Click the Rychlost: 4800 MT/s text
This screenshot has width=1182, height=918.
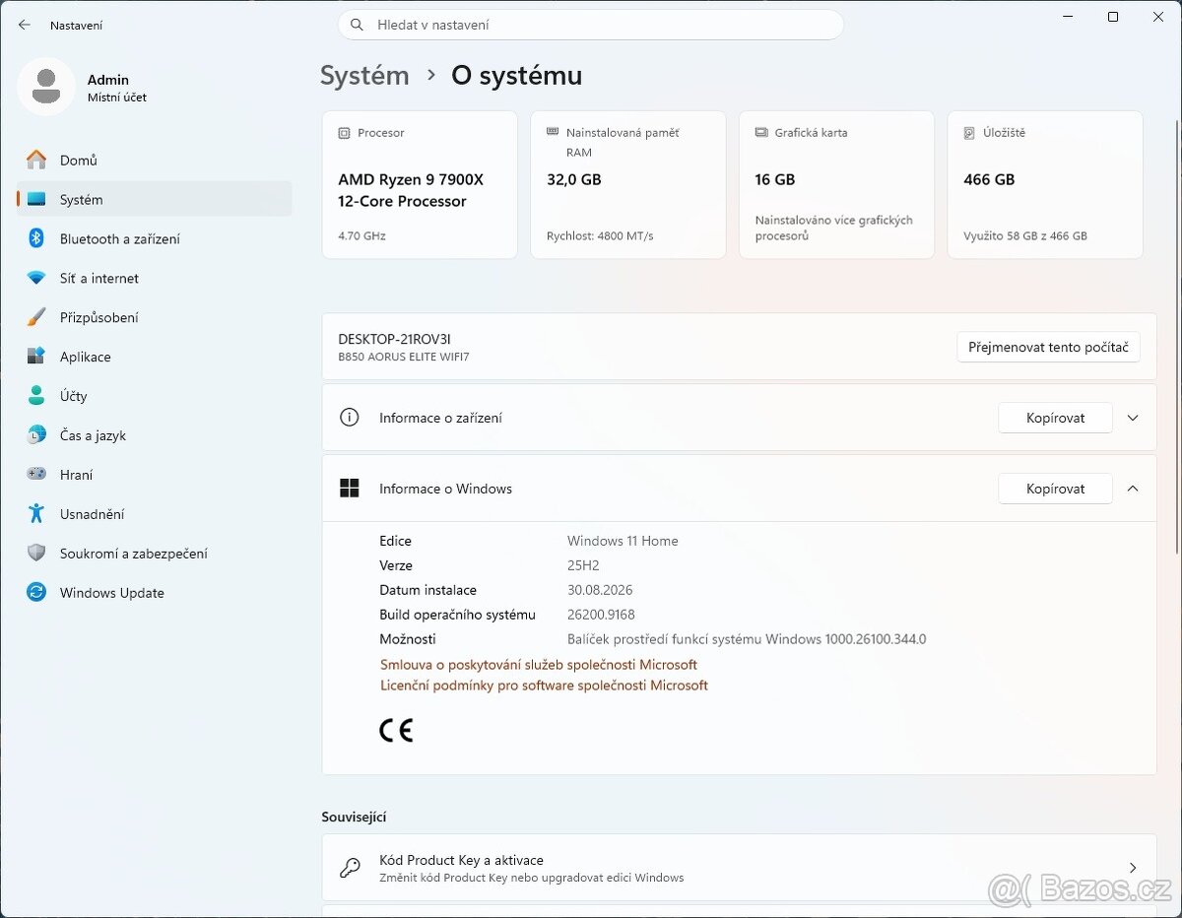tap(600, 236)
